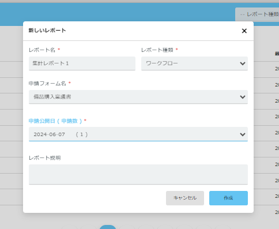The image size is (279, 229).
Task: Click the レポート種類 label inside the dialog
Action: [x=157, y=50]
